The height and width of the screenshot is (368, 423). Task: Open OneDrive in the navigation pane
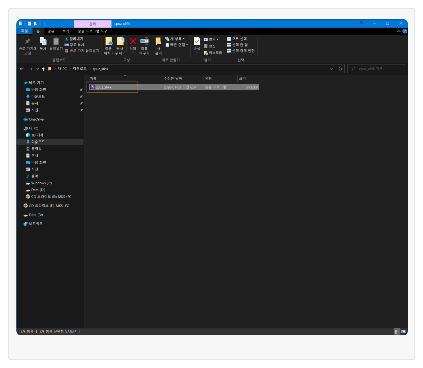[x=33, y=119]
